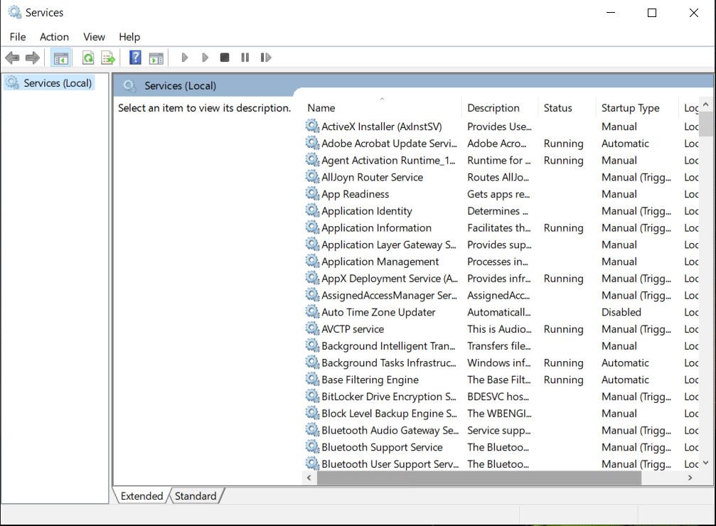This screenshot has height=526, width=716.
Task: Click the vertical scrollbar down arrow
Action: pyautogui.click(x=706, y=463)
